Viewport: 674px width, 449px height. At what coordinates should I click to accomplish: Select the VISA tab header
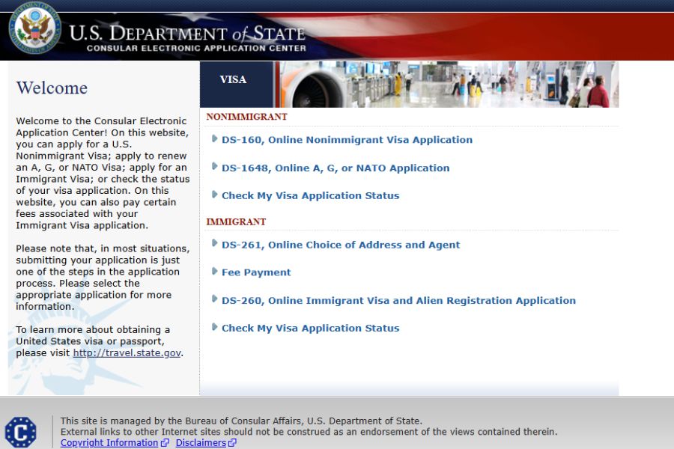coord(233,80)
